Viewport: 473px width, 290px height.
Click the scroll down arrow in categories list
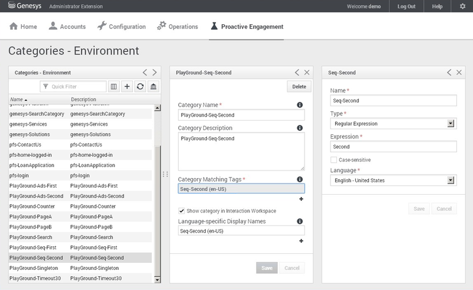point(157,280)
